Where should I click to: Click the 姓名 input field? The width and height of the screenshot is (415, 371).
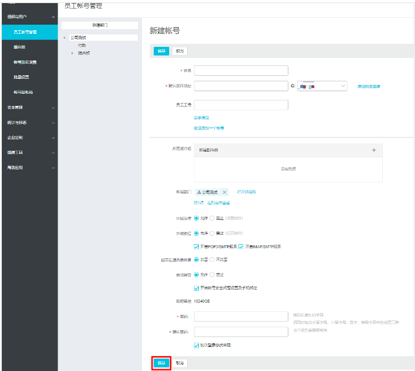pos(241,70)
